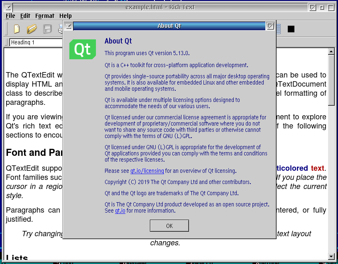Click the scroll-up arrow of the editor scrollbar
Screen dimensions: 338x264
click(331, 51)
